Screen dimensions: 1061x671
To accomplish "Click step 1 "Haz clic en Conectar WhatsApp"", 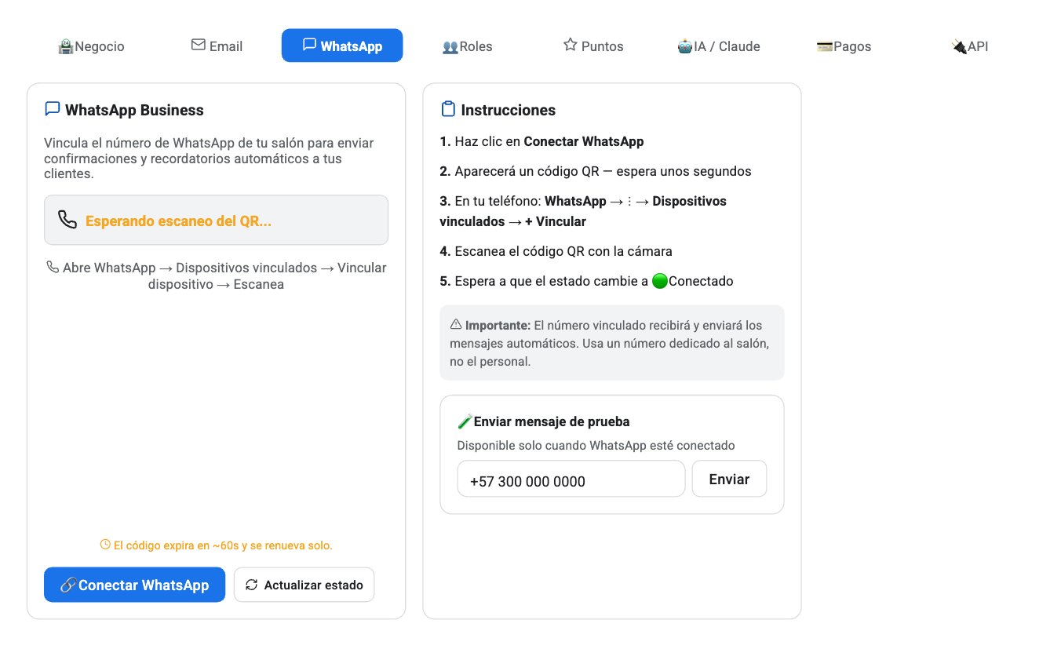I will pyautogui.click(x=542, y=141).
